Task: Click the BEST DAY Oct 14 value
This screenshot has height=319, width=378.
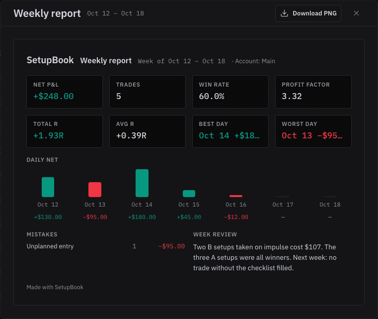Action: coord(229,135)
